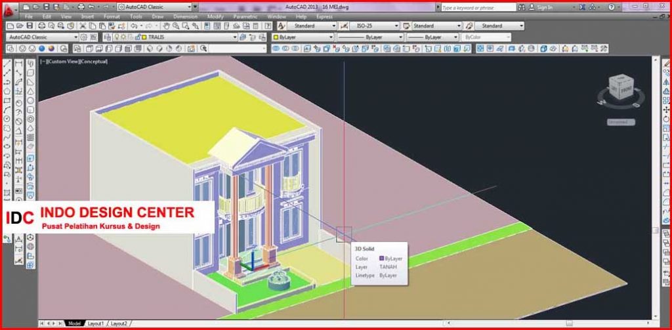
Task: Click the Linear dimension tool
Action: pos(19,64)
